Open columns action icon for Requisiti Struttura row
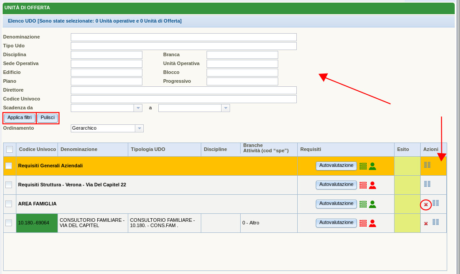The image size is (460, 274). (x=427, y=184)
